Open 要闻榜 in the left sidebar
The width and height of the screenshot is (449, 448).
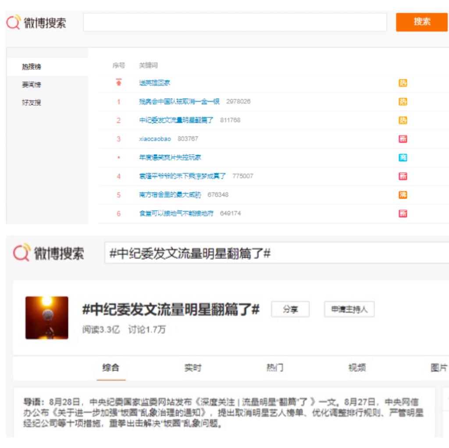pyautogui.click(x=32, y=85)
